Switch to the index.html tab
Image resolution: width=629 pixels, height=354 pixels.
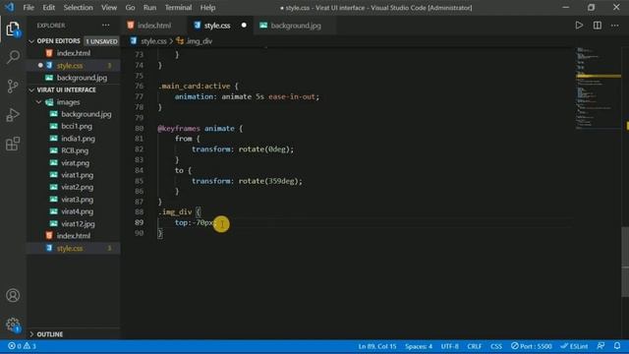point(153,26)
